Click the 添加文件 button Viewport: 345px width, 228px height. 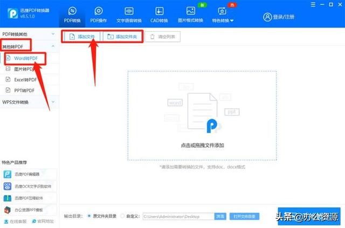pyautogui.click(x=82, y=37)
